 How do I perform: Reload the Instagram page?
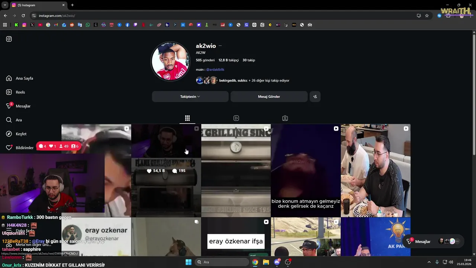coord(23,16)
